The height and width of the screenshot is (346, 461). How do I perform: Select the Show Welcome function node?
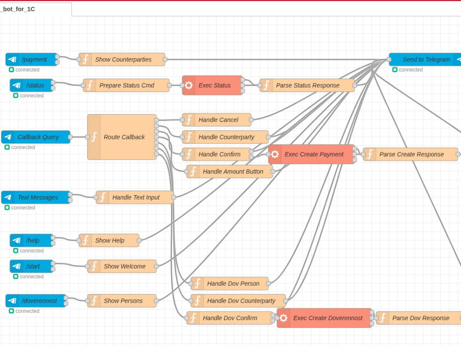coord(122,266)
